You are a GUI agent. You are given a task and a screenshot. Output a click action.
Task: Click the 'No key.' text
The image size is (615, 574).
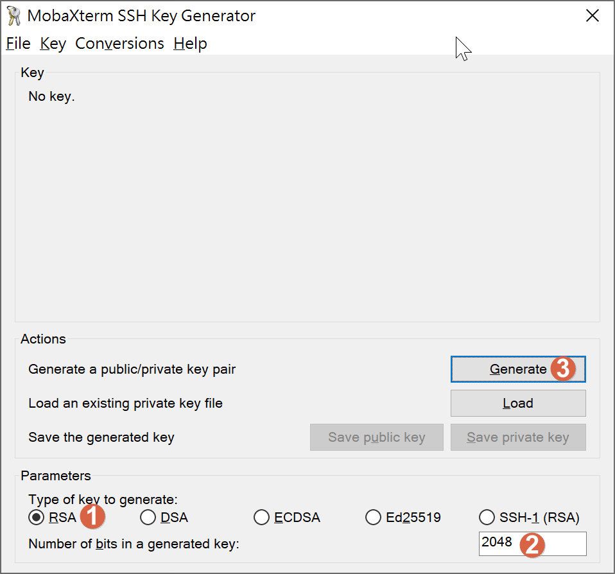(x=51, y=96)
